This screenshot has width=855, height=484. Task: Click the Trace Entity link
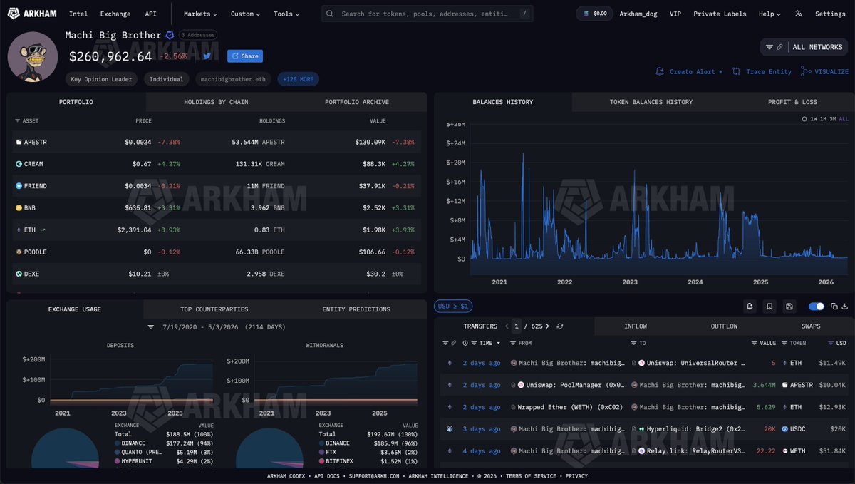[x=762, y=71]
